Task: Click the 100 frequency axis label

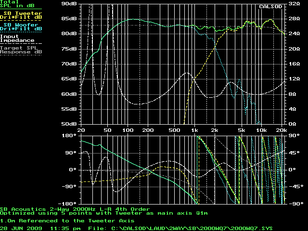Action: coord(128,130)
